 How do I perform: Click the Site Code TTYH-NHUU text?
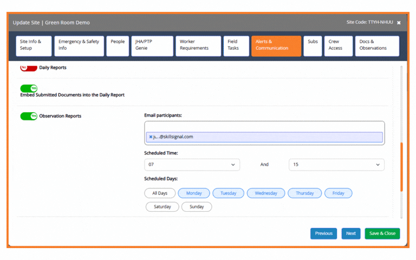tap(369, 22)
